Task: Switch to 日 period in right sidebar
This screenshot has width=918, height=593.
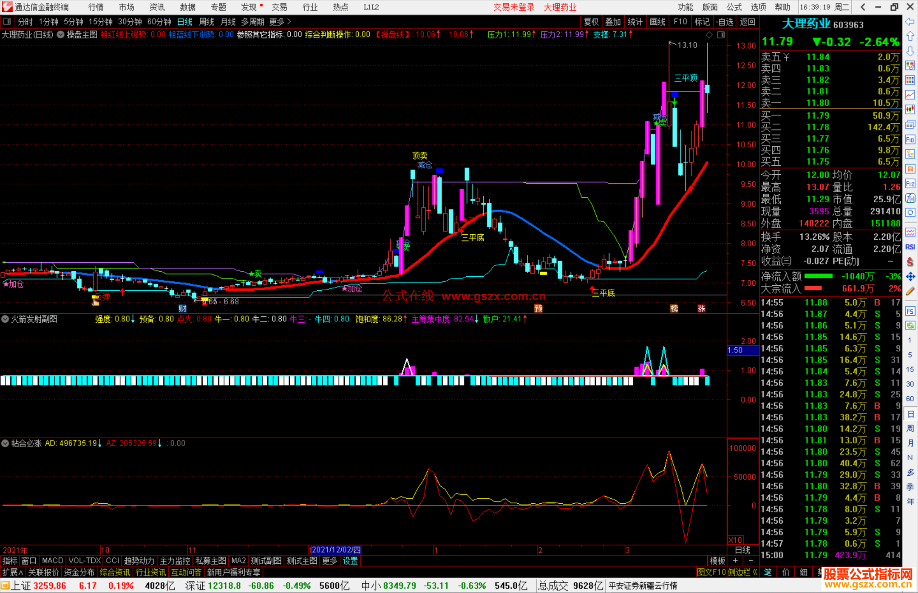Action: (910, 414)
